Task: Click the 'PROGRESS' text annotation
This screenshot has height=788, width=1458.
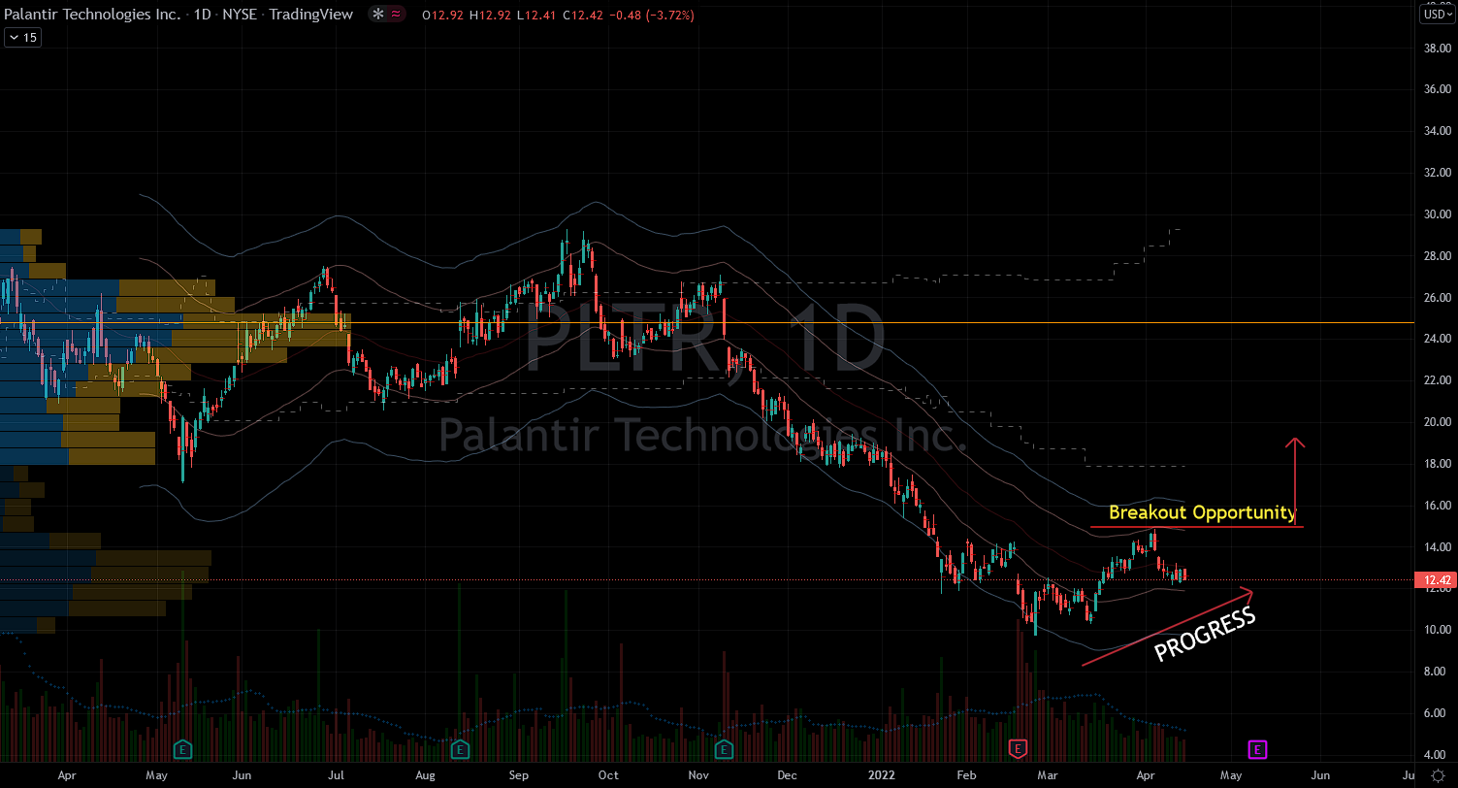Action: point(1205,636)
